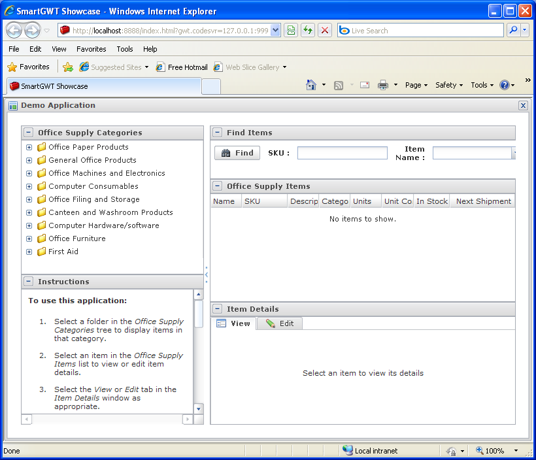Click the Zoom level magnifier in status bar
The height and width of the screenshot is (460, 536).
(x=479, y=450)
